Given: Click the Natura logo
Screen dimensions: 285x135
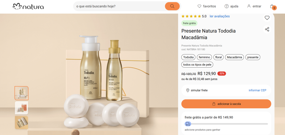Looking at the screenshot, I should pos(28,6).
